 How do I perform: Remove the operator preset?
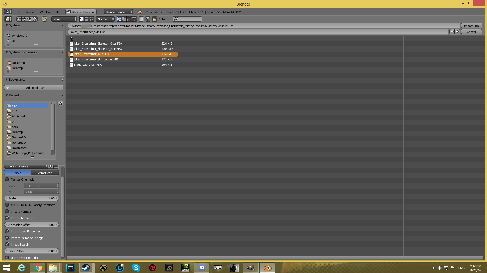click(x=56, y=166)
